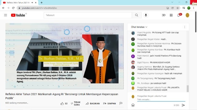Click the browser address bar URL

point(39,8)
